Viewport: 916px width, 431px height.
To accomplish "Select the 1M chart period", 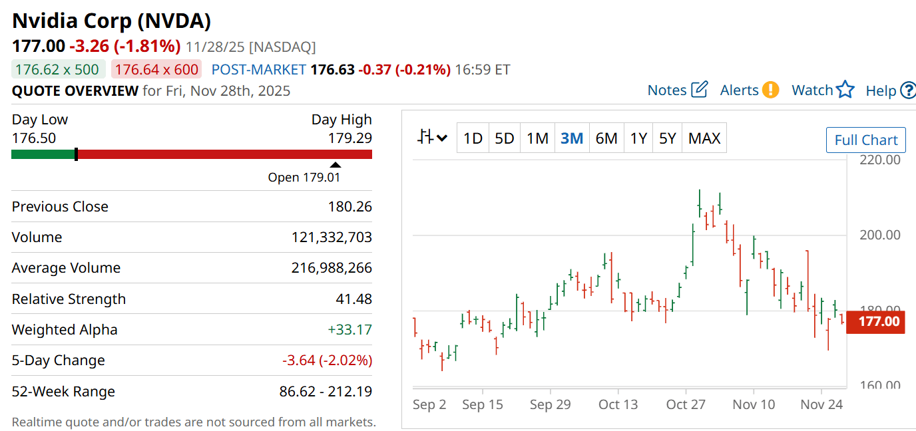I will tap(537, 138).
